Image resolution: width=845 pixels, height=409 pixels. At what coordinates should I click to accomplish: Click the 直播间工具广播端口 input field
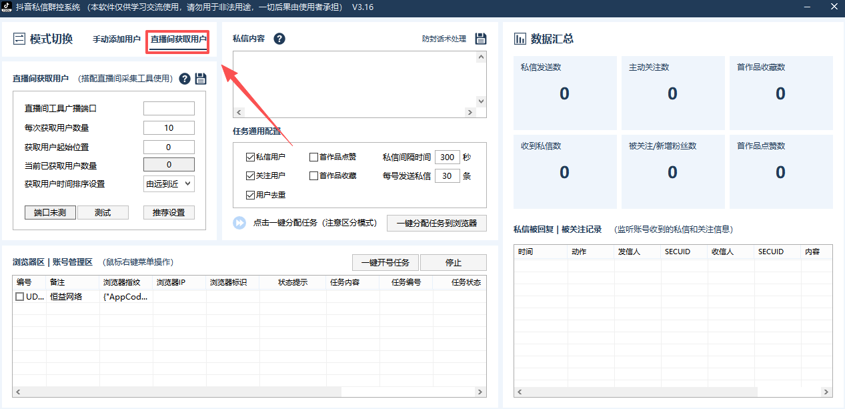(x=169, y=108)
